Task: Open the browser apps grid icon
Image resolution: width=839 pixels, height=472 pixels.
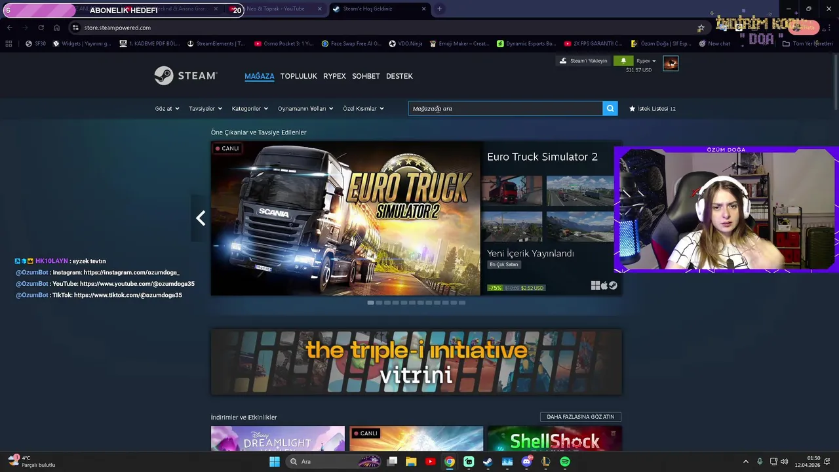Action: 9,44
